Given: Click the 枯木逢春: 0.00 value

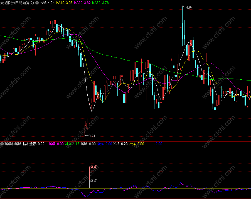Looking at the screenshot, I should click(34, 144).
